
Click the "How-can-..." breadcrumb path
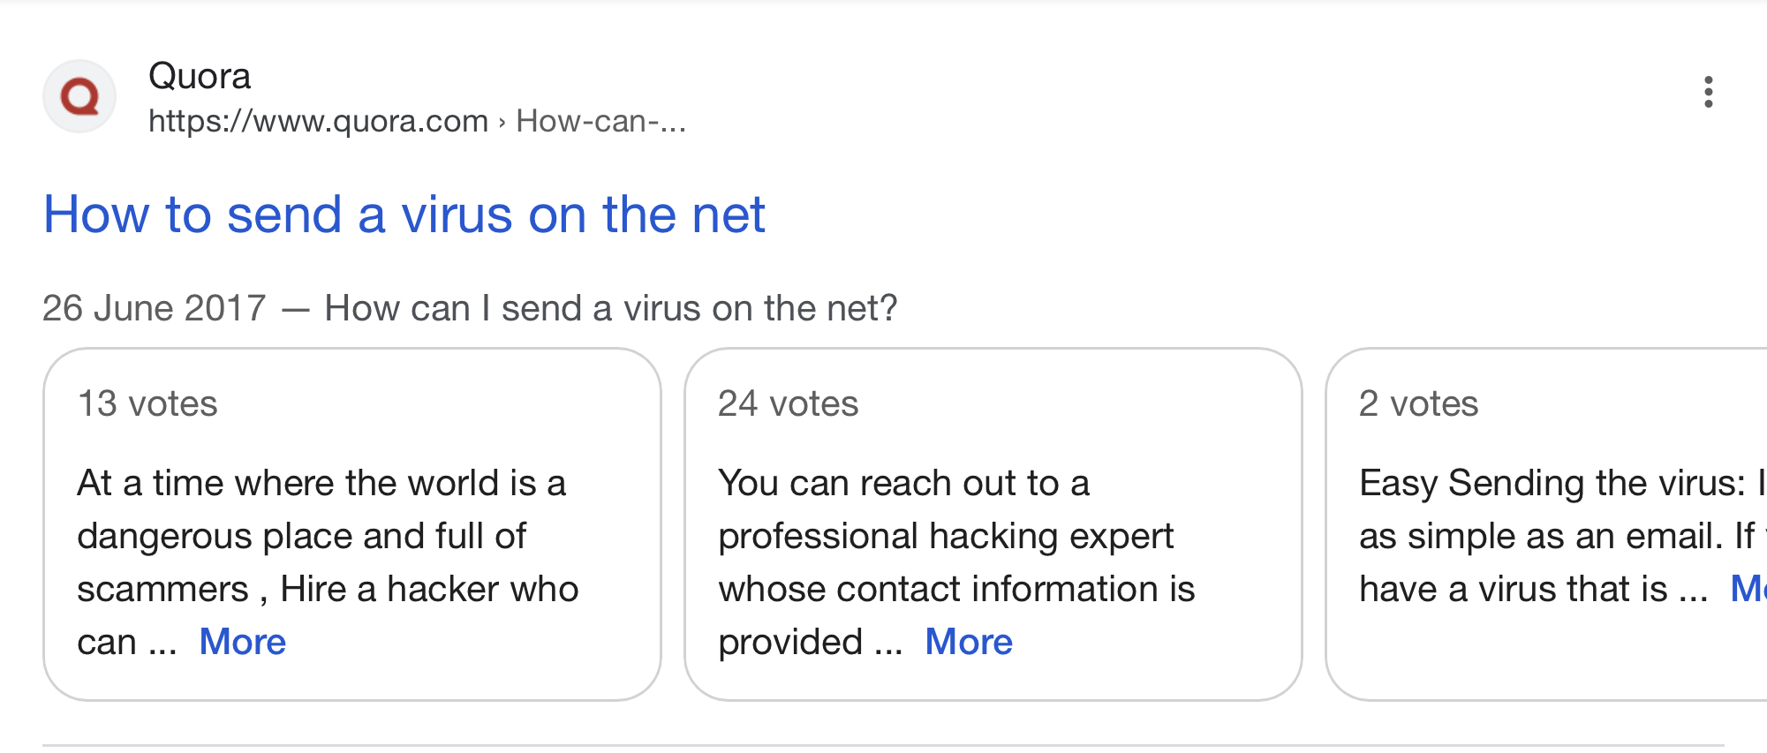pyautogui.click(x=601, y=121)
